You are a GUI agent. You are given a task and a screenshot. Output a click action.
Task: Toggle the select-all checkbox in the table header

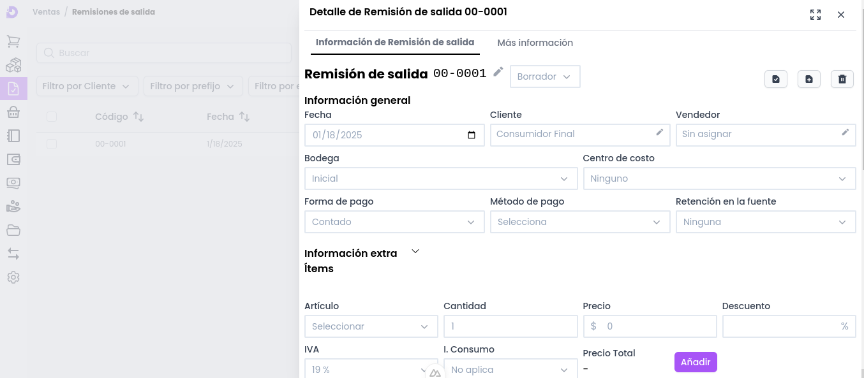pyautogui.click(x=52, y=117)
